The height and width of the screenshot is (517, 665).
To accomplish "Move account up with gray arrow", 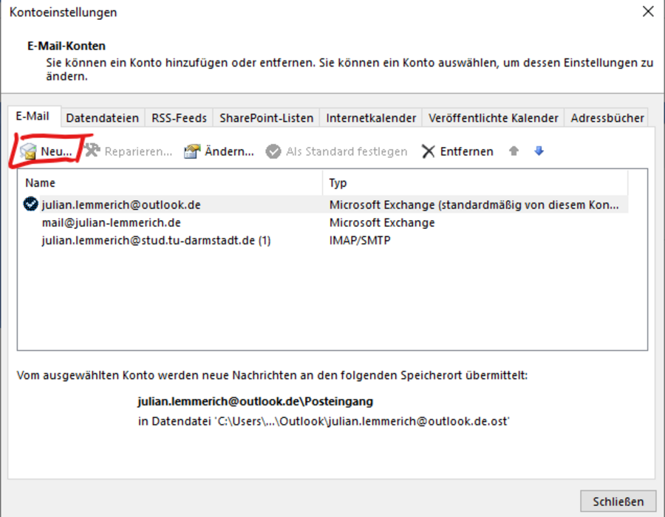I will (514, 151).
